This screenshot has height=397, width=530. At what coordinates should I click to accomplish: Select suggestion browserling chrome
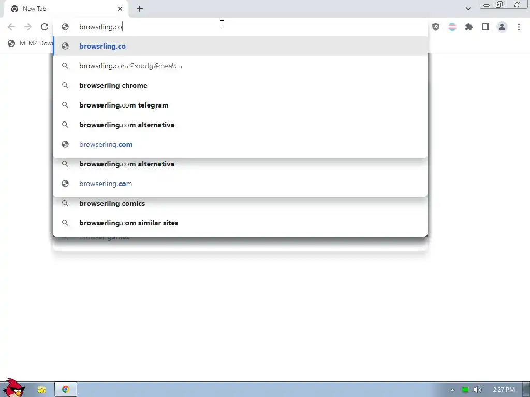[240, 85]
